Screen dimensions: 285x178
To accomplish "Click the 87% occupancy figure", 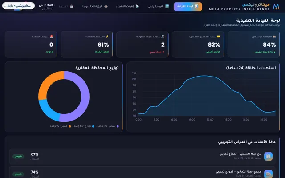I will [35, 154].
